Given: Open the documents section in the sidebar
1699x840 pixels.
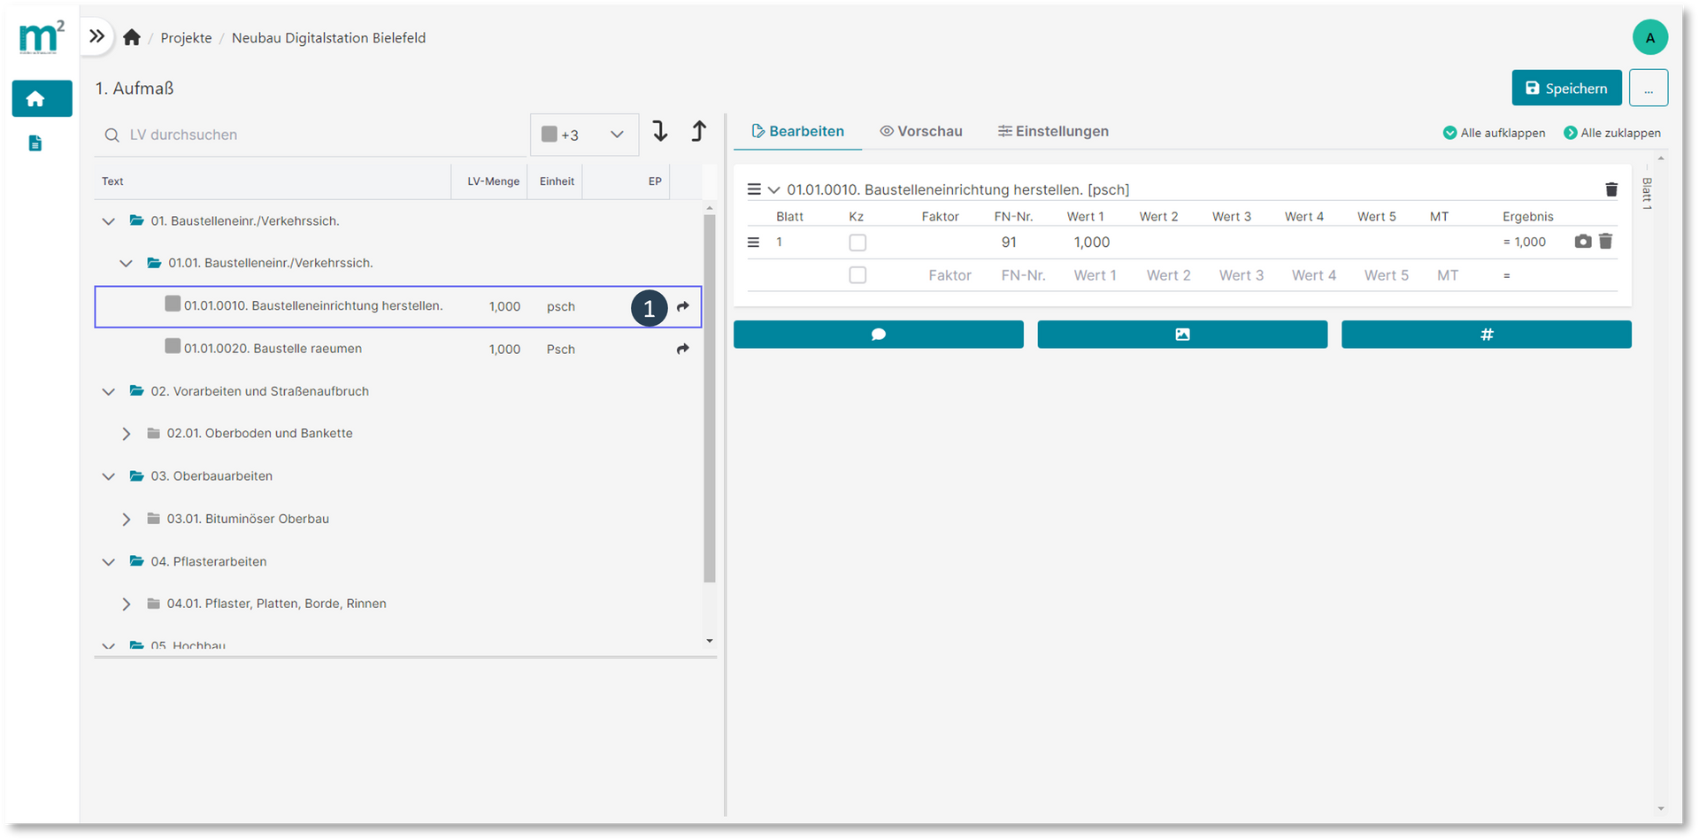Looking at the screenshot, I should (35, 143).
